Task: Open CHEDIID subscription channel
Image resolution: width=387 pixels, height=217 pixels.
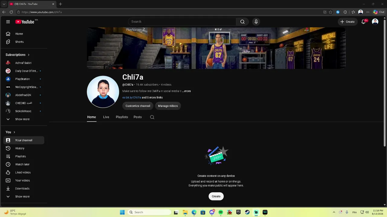Action: 24,103
